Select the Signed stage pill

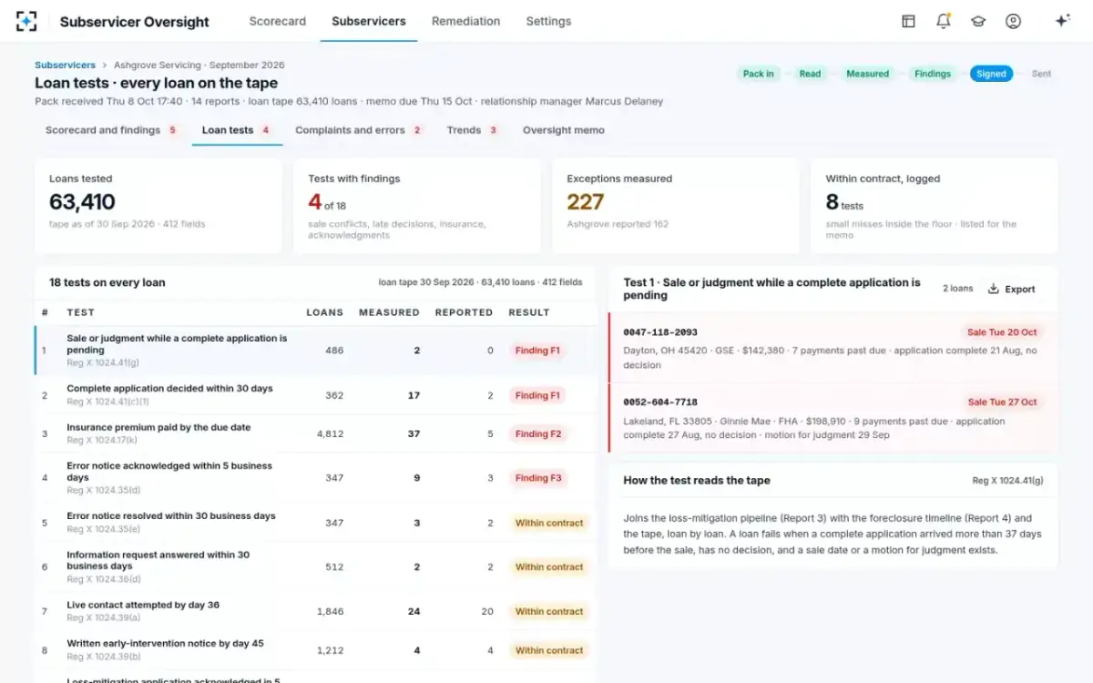click(991, 74)
